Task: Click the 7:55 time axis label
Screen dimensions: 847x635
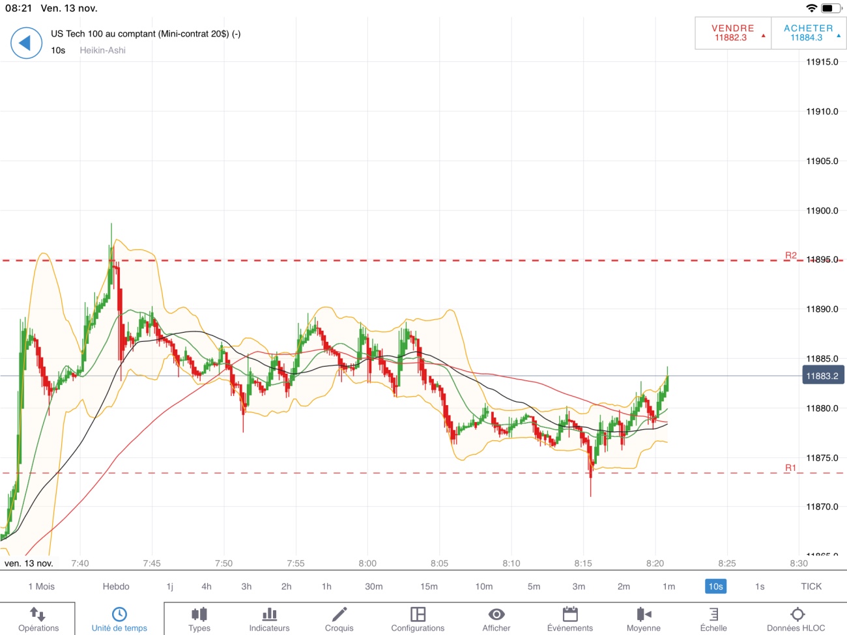Action: tap(296, 563)
